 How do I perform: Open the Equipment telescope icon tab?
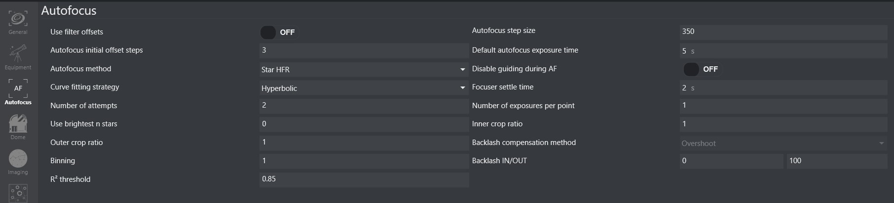pyautogui.click(x=18, y=57)
